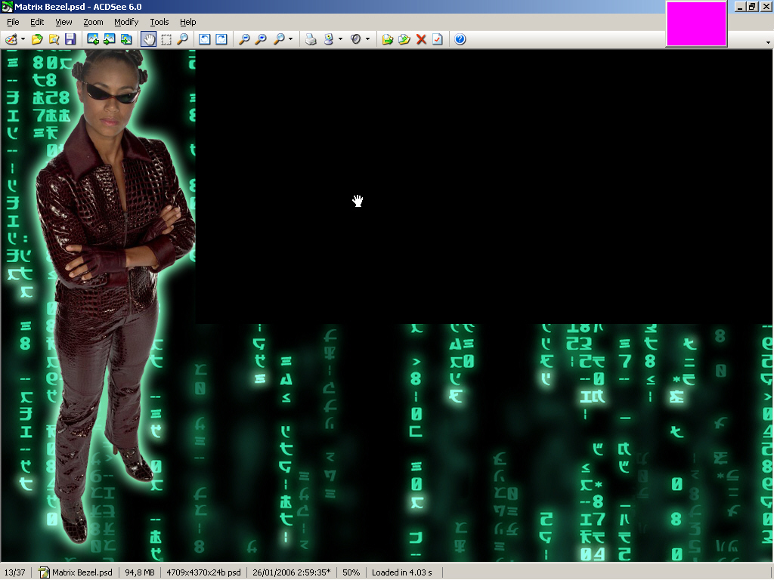This screenshot has width=774, height=580.
Task: Toggle the rectangular Select tool
Action: click(x=166, y=39)
